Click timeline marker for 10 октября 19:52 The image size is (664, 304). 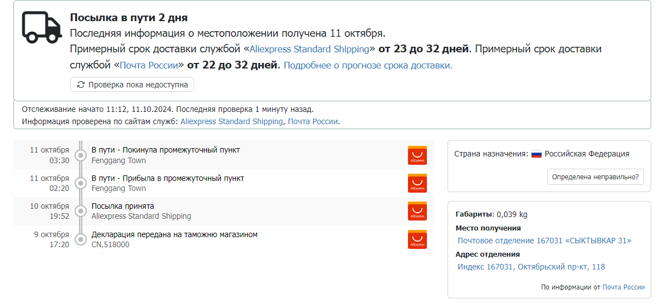80,211
